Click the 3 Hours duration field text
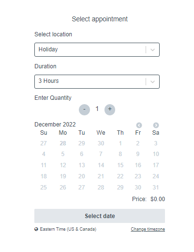This screenshot has width=194, height=252. (48, 81)
